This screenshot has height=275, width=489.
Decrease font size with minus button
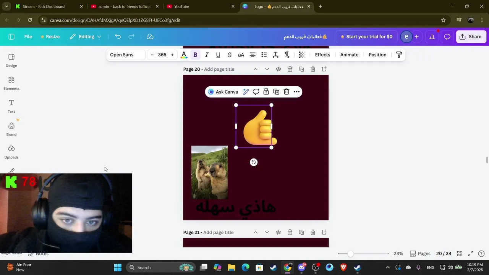pyautogui.click(x=152, y=55)
